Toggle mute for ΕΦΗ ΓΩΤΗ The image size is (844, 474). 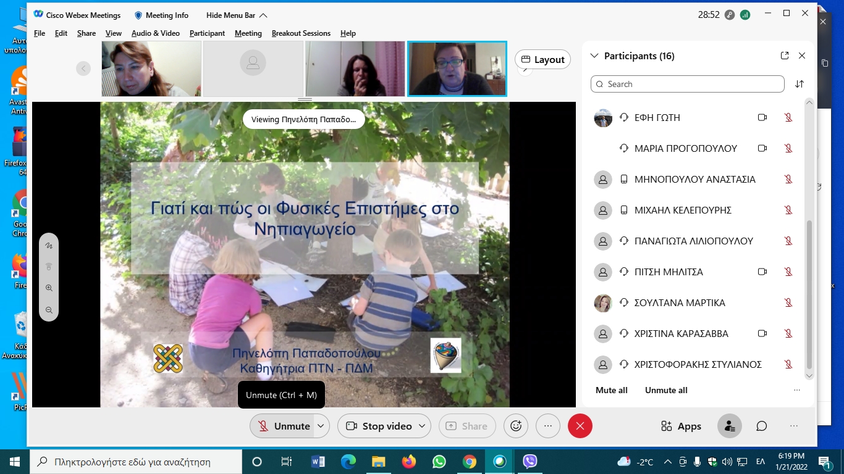coord(788,117)
